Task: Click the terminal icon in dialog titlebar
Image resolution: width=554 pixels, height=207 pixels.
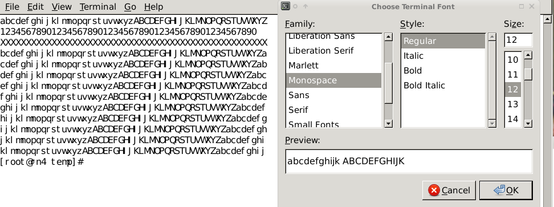Action: (x=286, y=6)
